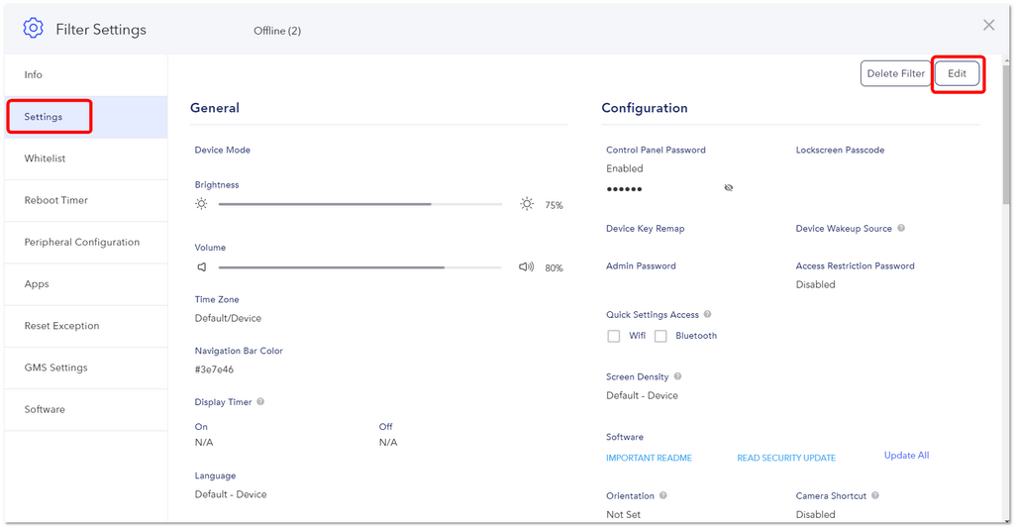Open help icon next to Device Wakeup Source
This screenshot has height=527, width=1014.
pos(901,228)
